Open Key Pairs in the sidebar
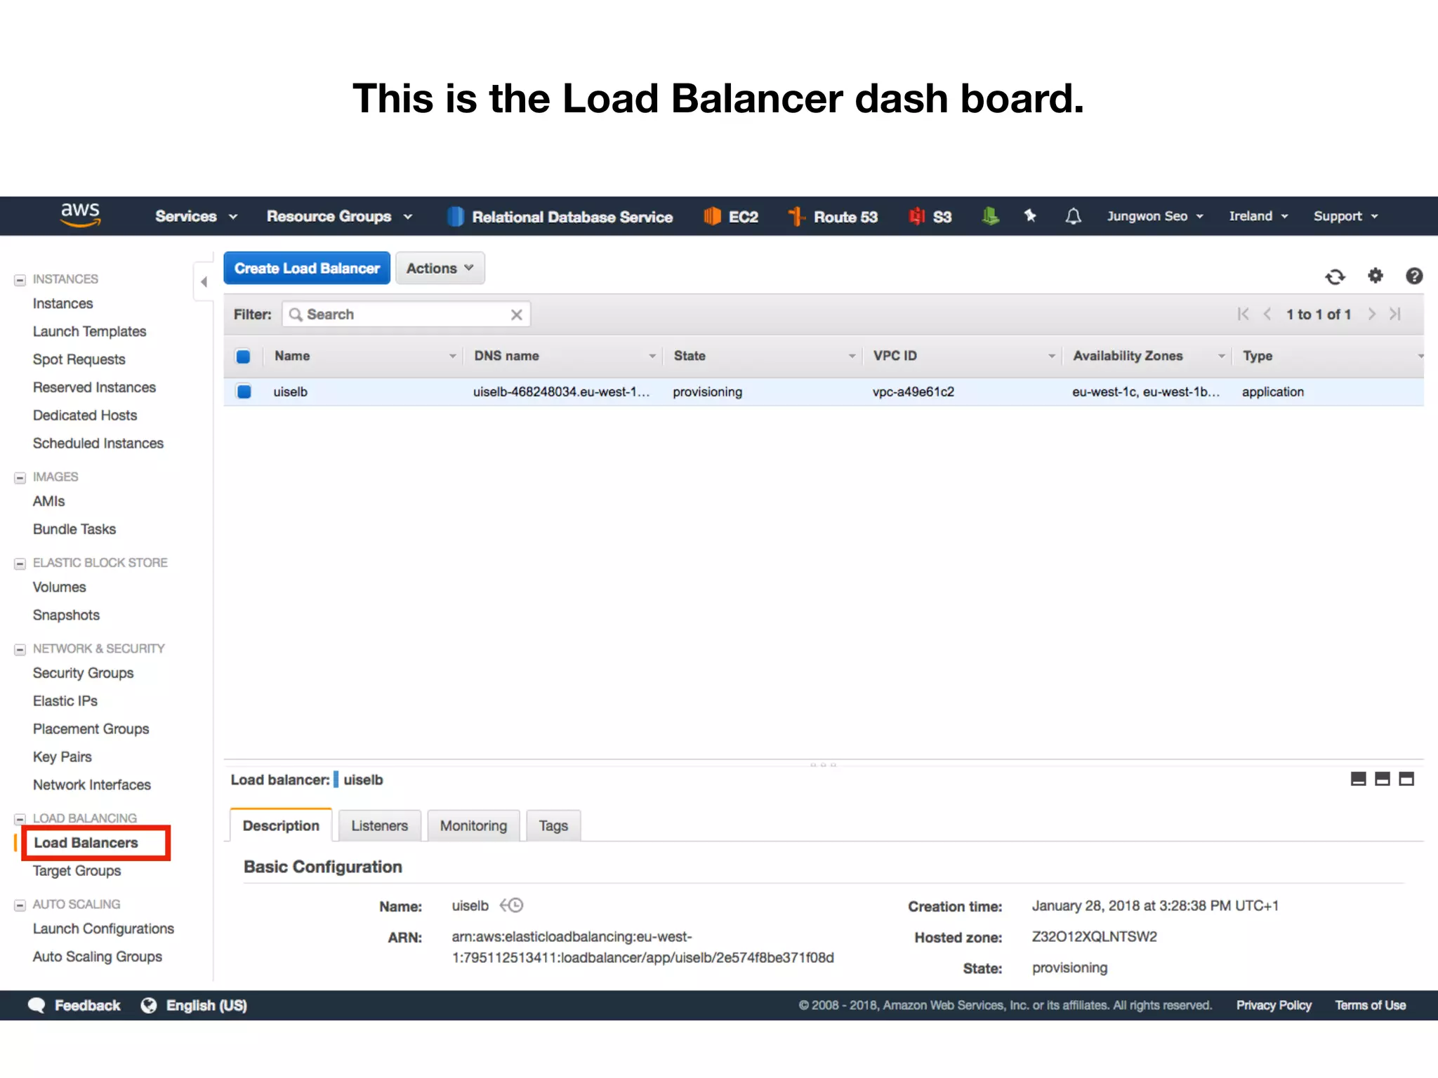 coord(62,757)
